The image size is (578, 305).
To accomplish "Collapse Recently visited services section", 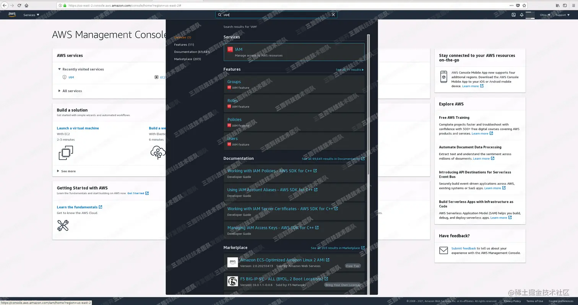I will pos(81,69).
